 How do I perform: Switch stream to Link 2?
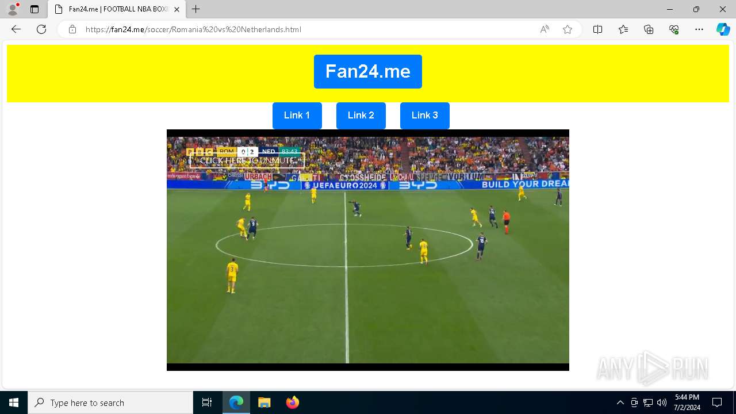coord(361,116)
